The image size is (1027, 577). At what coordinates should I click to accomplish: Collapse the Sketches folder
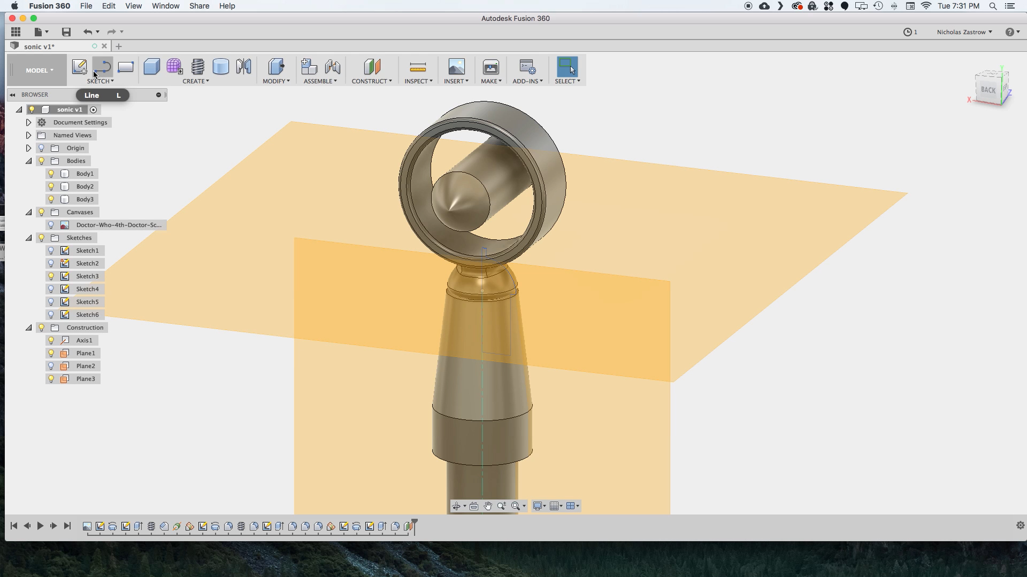29,238
